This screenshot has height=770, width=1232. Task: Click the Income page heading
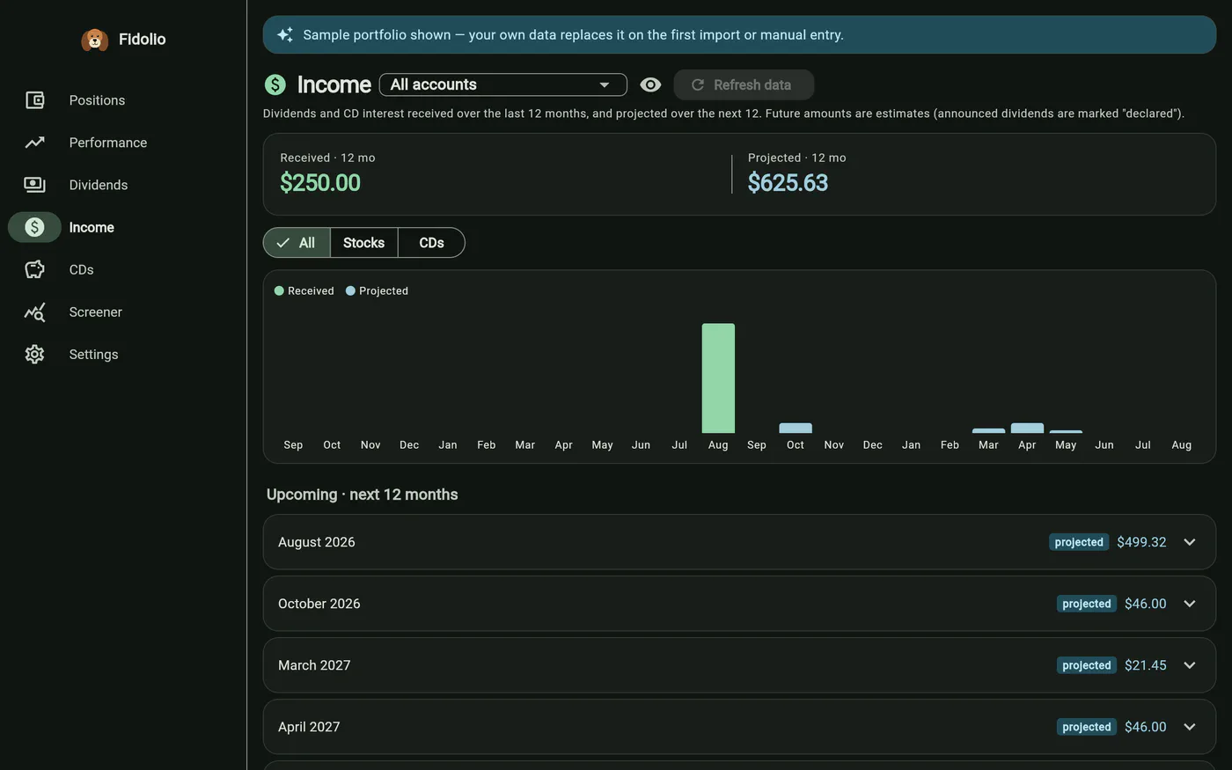click(334, 84)
